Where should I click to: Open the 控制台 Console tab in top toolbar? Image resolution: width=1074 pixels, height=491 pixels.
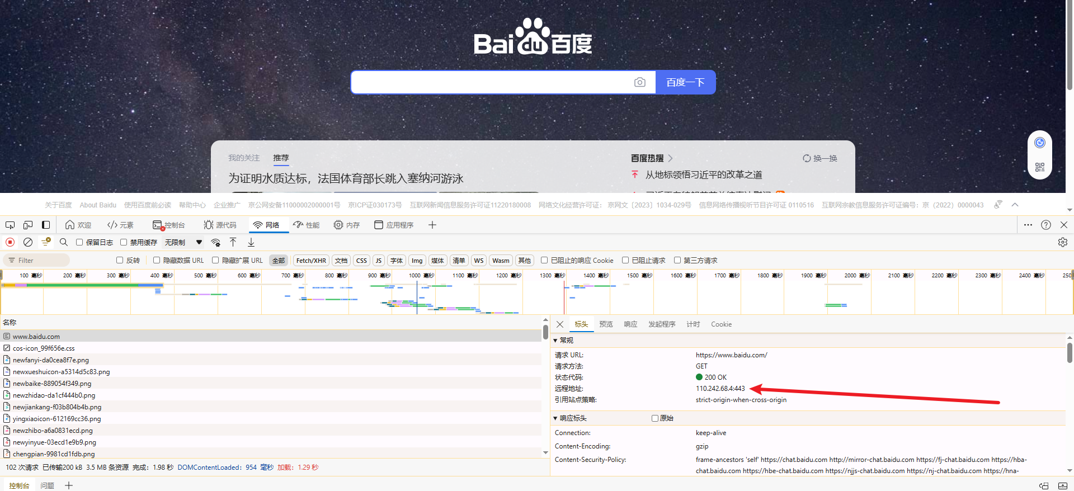pyautogui.click(x=169, y=225)
